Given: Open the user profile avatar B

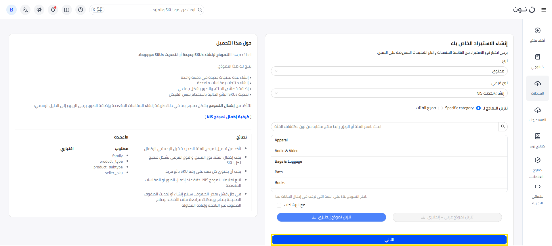Looking at the screenshot, I should point(12,10).
